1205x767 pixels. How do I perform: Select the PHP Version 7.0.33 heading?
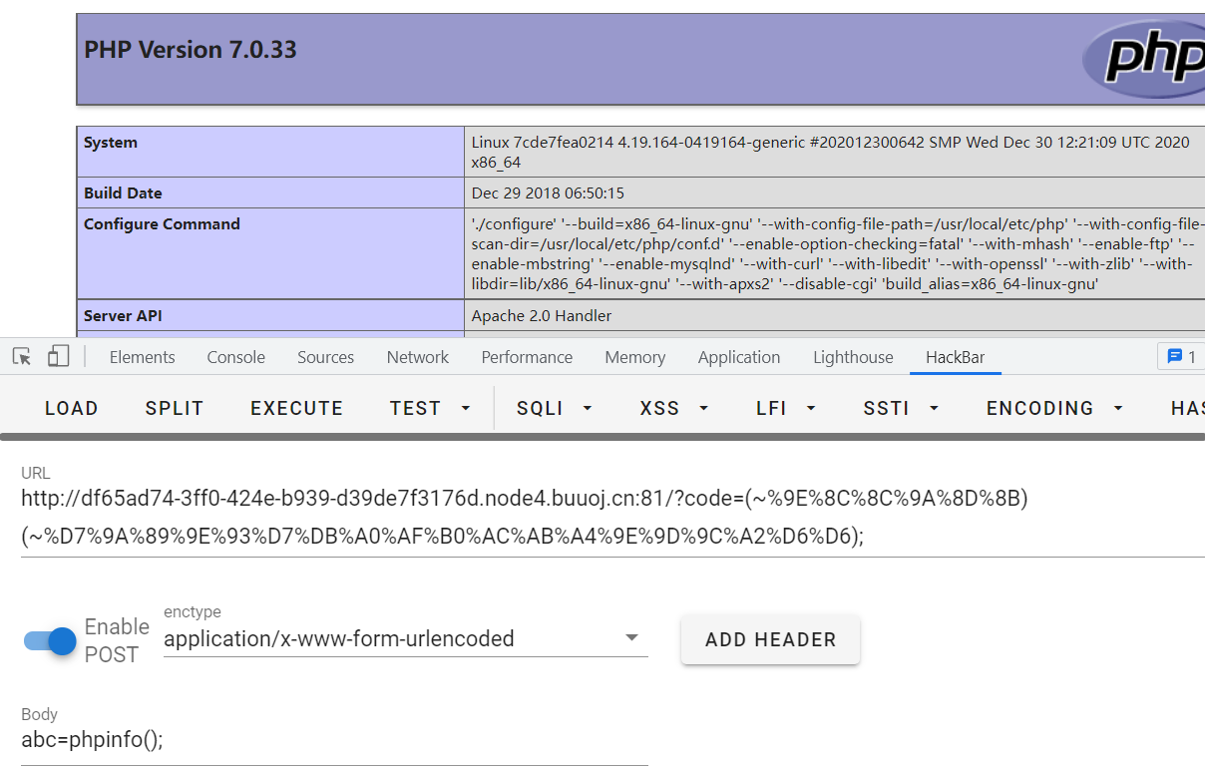point(191,50)
